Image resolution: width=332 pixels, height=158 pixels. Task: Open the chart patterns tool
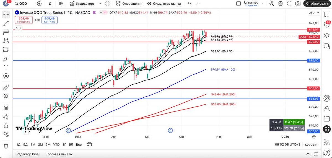pyautogui.click(x=6, y=41)
